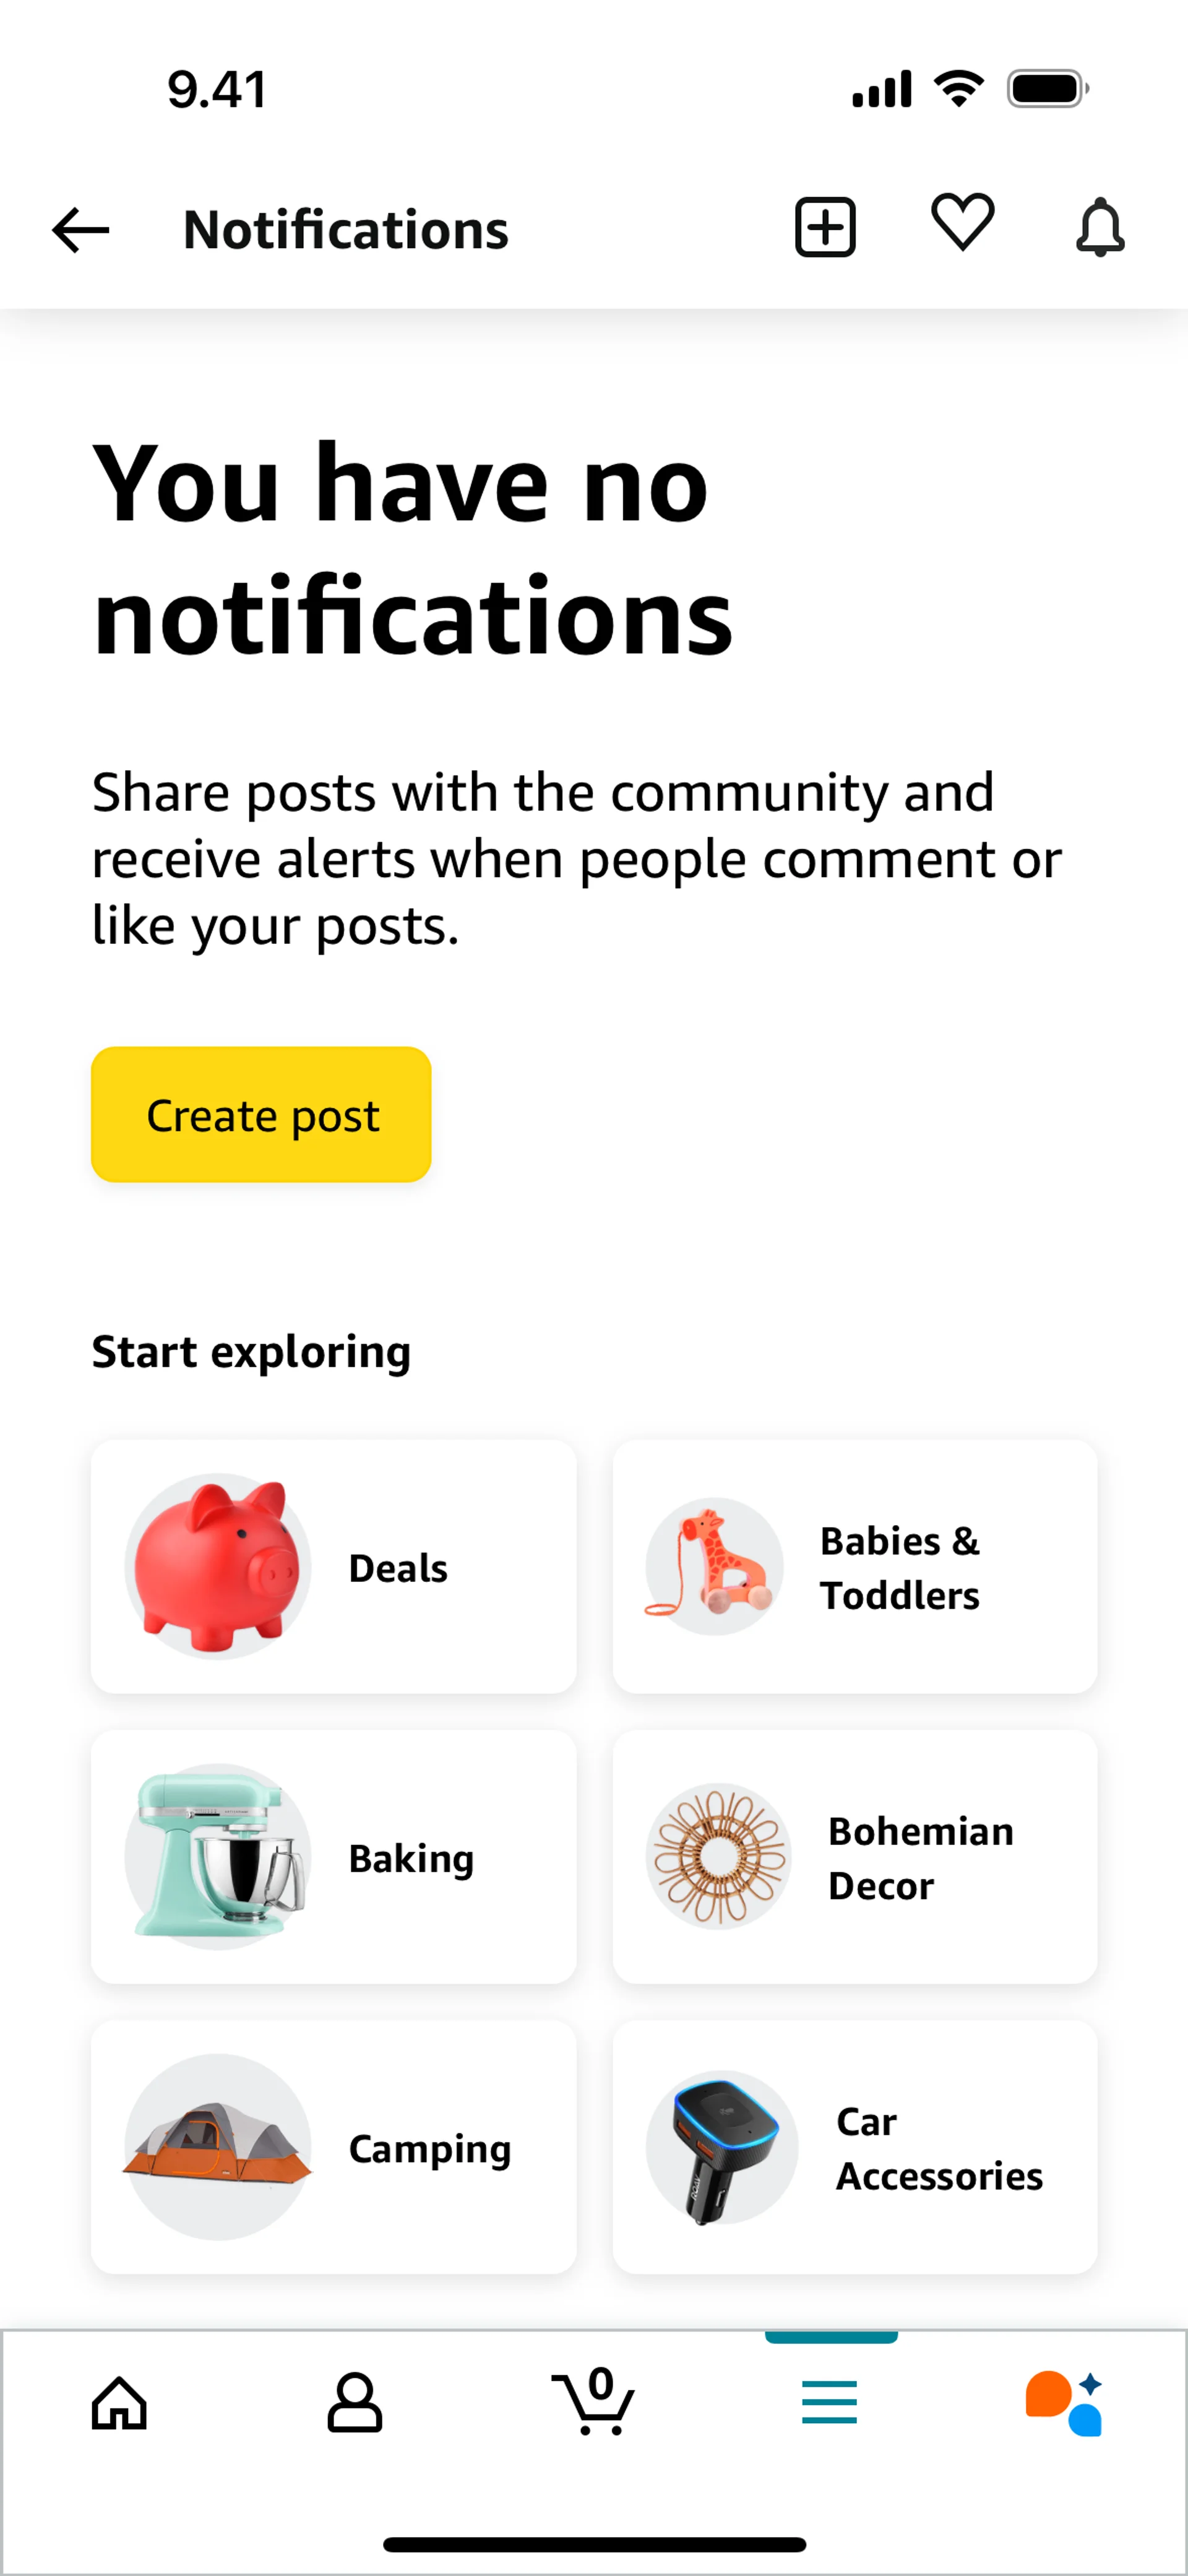Select the Babies & Toddlers card
The width and height of the screenshot is (1188, 2576).
coord(855,1567)
